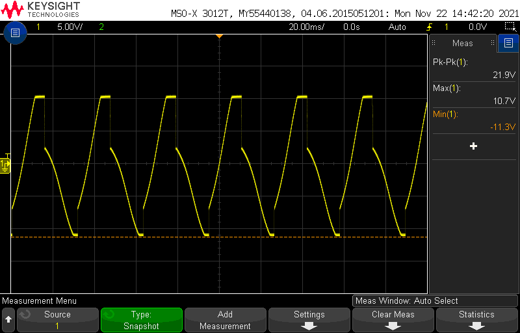This screenshot has height=333, width=520.
Task: Open the Source 1 softkey
Action: pyautogui.click(x=57, y=319)
